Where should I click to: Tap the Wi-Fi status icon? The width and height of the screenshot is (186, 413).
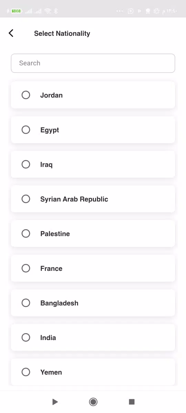coord(48,11)
